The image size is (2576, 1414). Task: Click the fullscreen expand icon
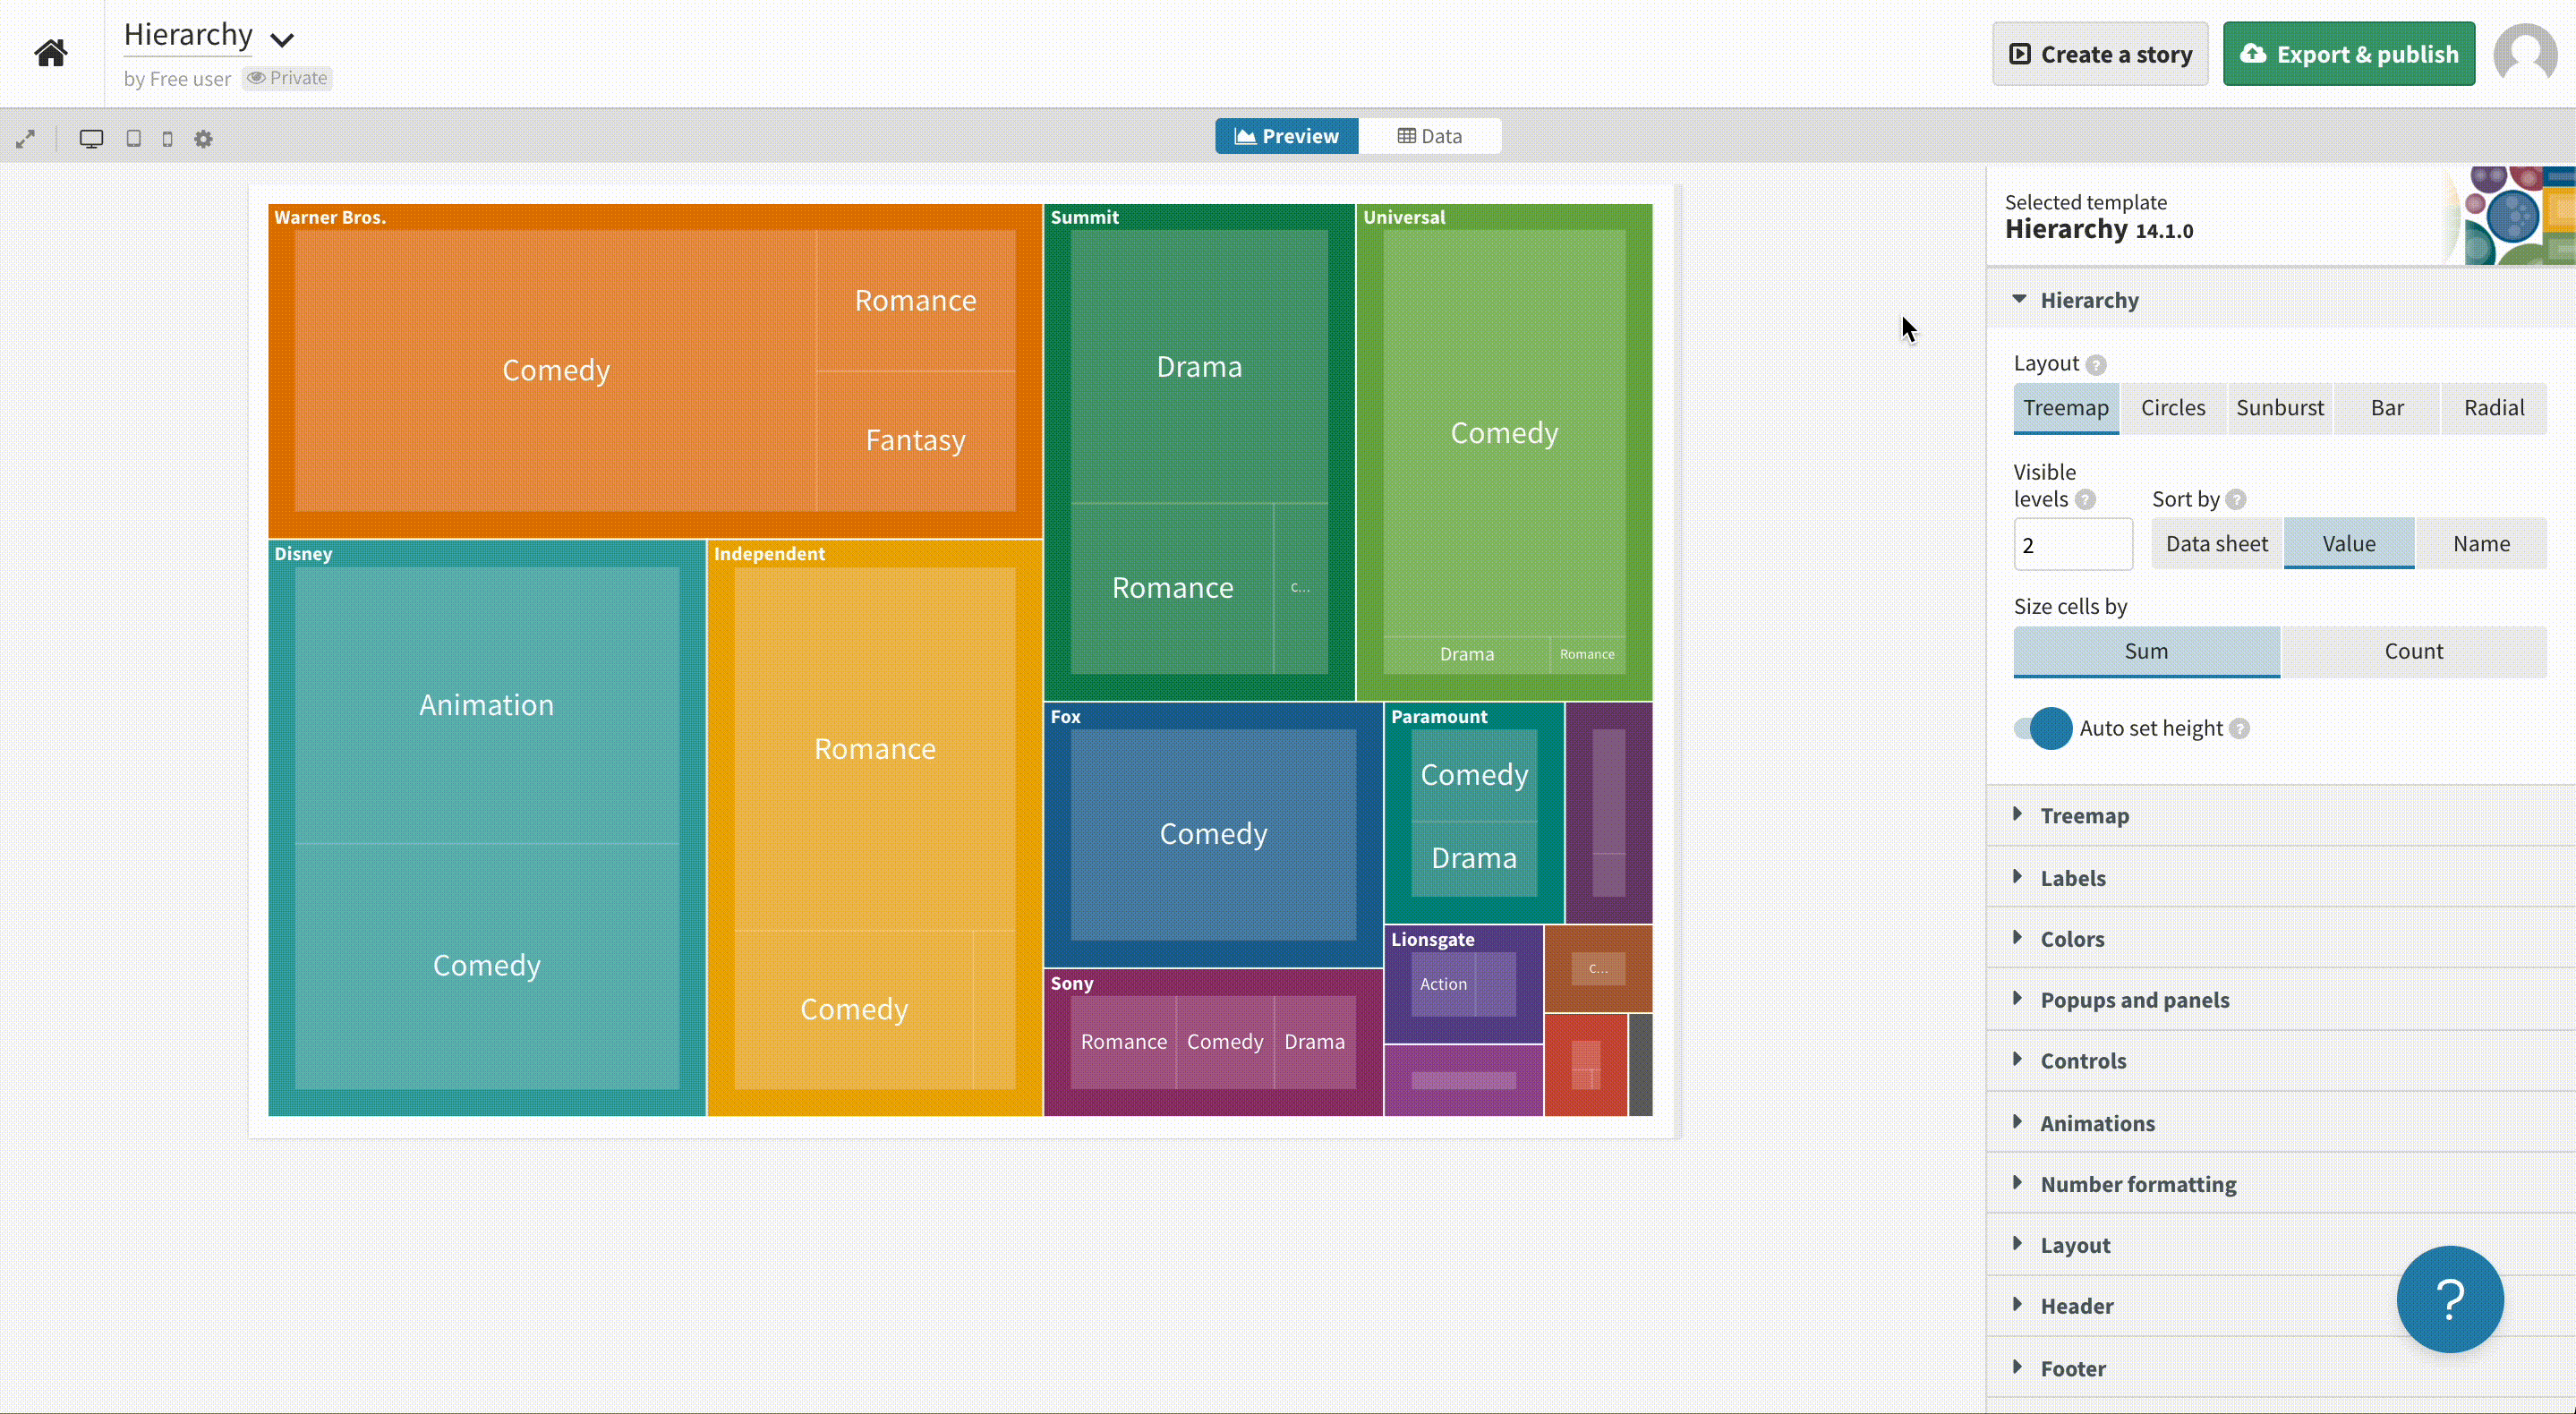click(x=26, y=139)
